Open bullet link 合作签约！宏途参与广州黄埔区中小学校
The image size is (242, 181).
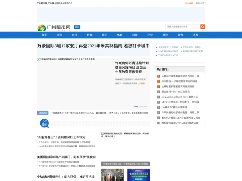(67, 166)
